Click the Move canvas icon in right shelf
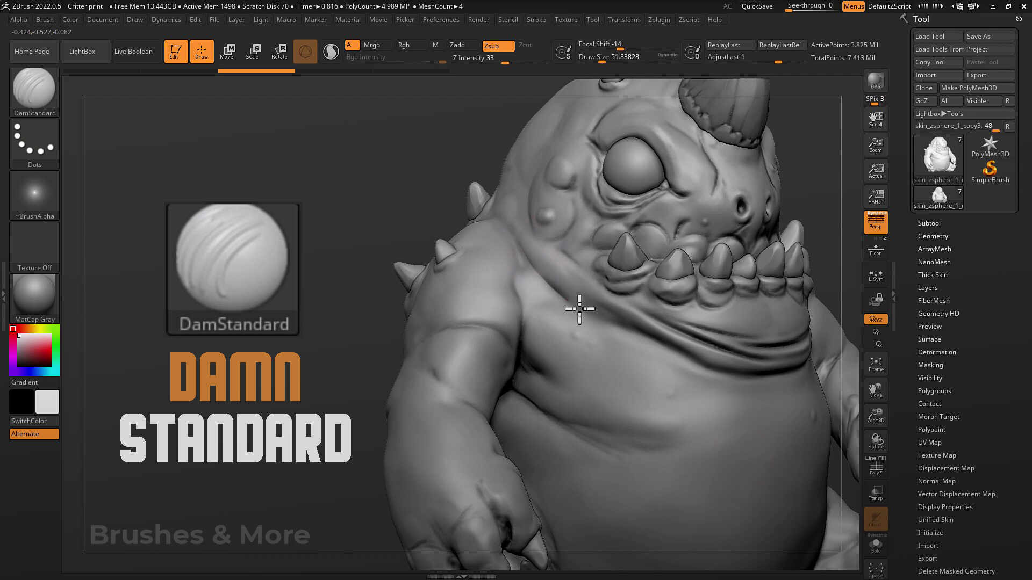1032x580 pixels. pos(876,390)
